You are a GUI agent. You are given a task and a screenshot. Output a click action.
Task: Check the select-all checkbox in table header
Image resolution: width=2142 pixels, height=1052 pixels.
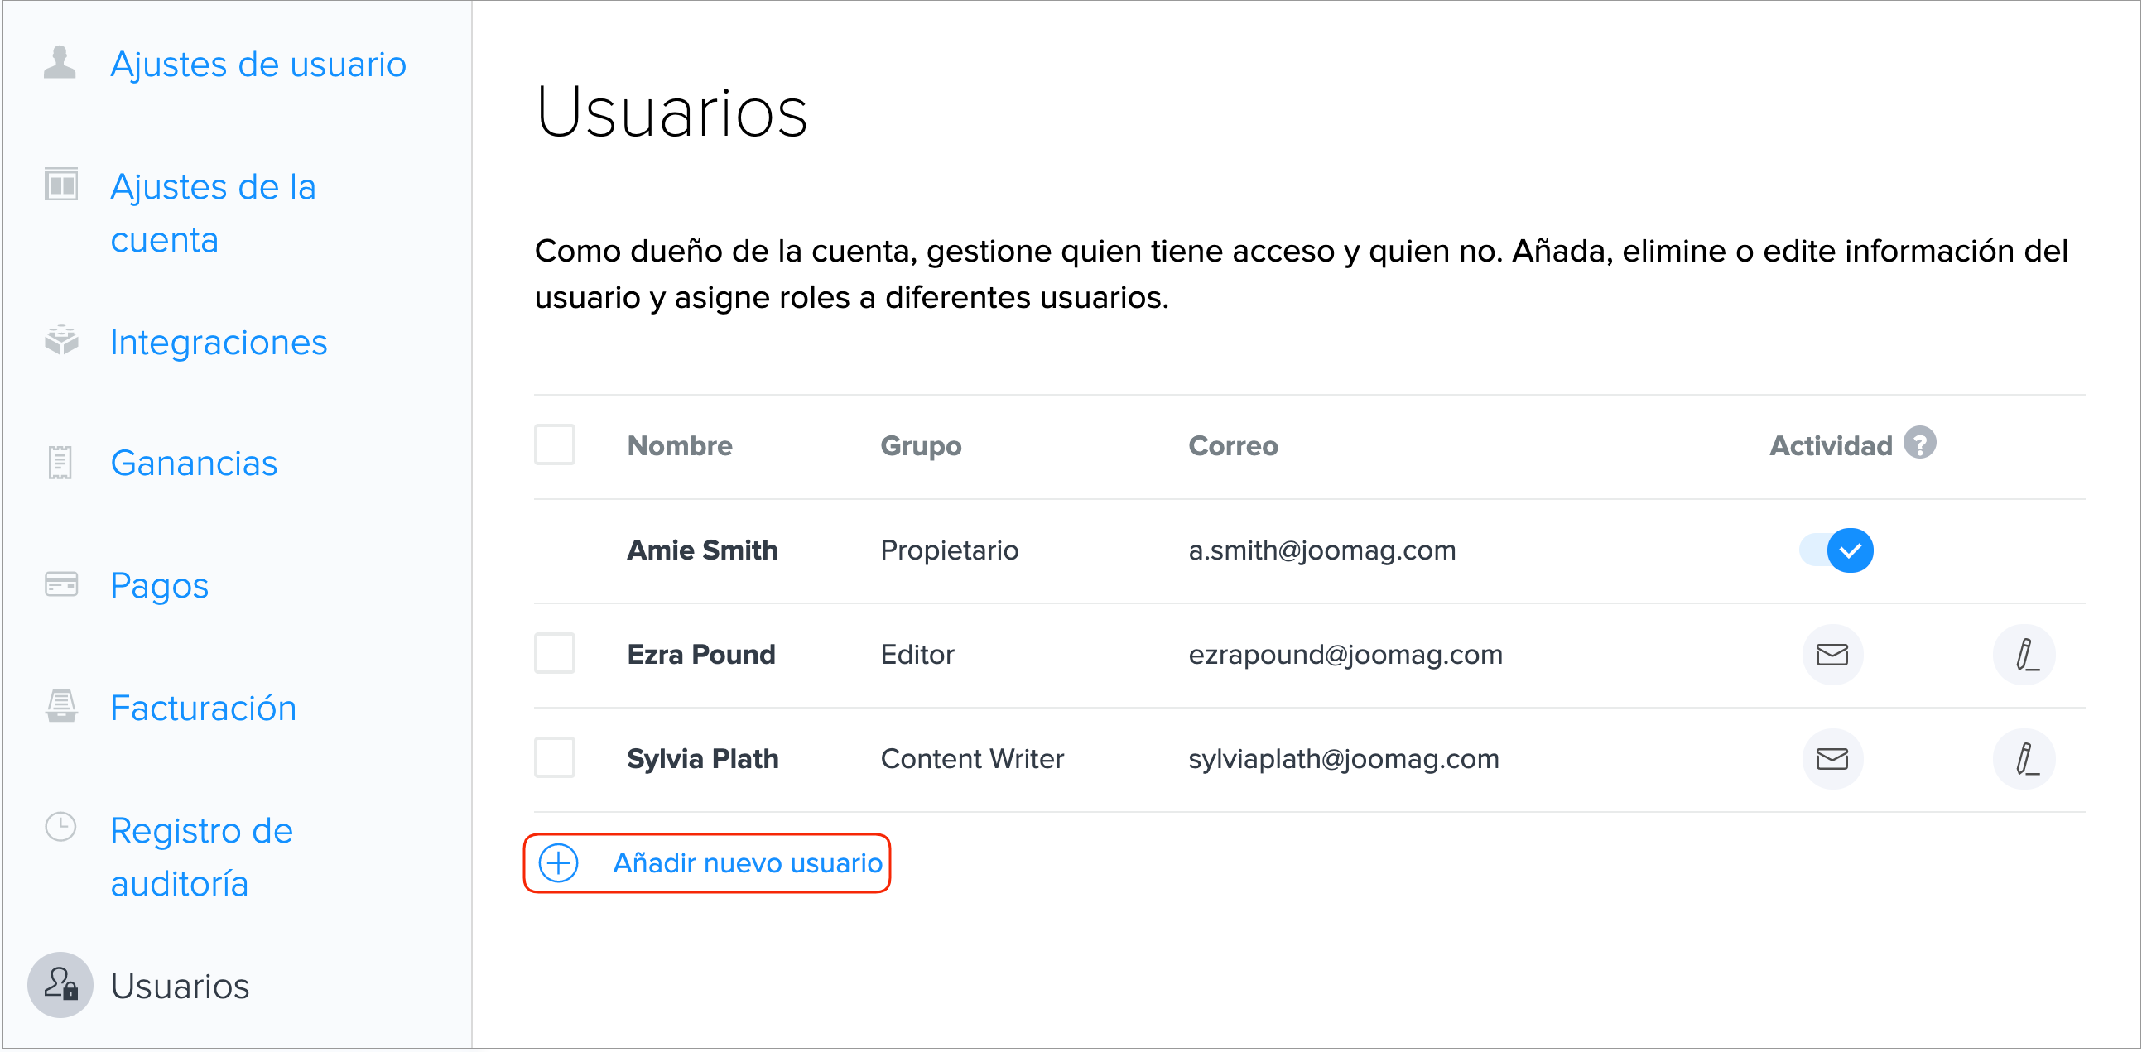pos(555,444)
